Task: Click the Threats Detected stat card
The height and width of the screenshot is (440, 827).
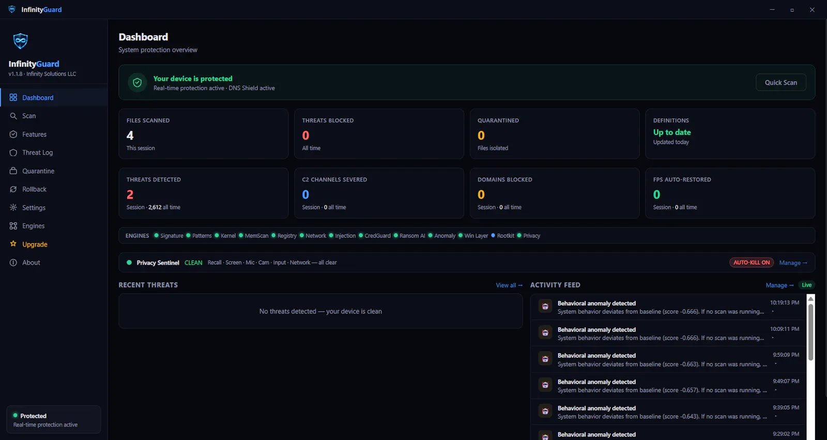Action: (203, 193)
